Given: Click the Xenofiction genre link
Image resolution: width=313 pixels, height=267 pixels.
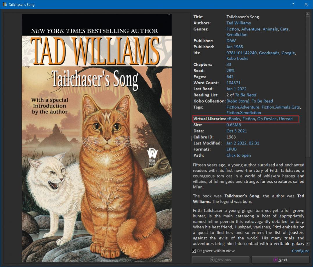Looking at the screenshot, I should point(237,35).
